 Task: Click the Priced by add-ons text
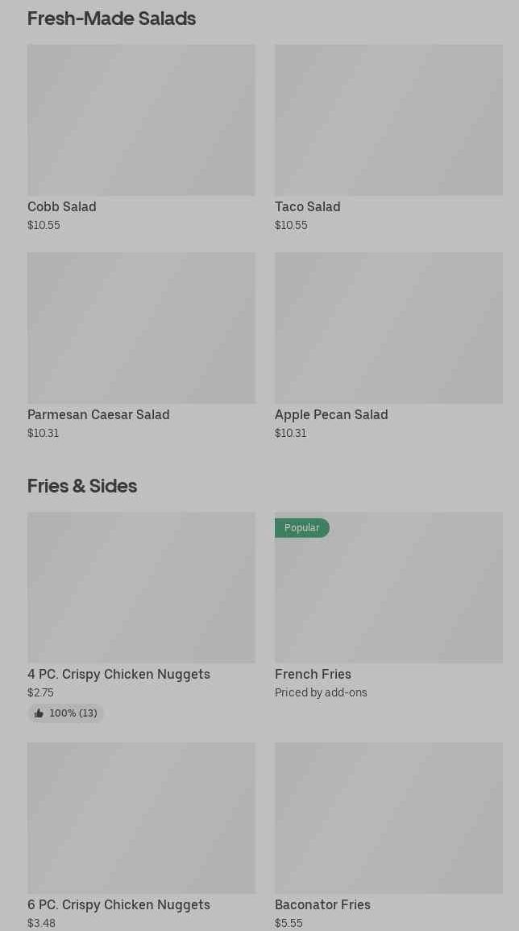pos(321,692)
